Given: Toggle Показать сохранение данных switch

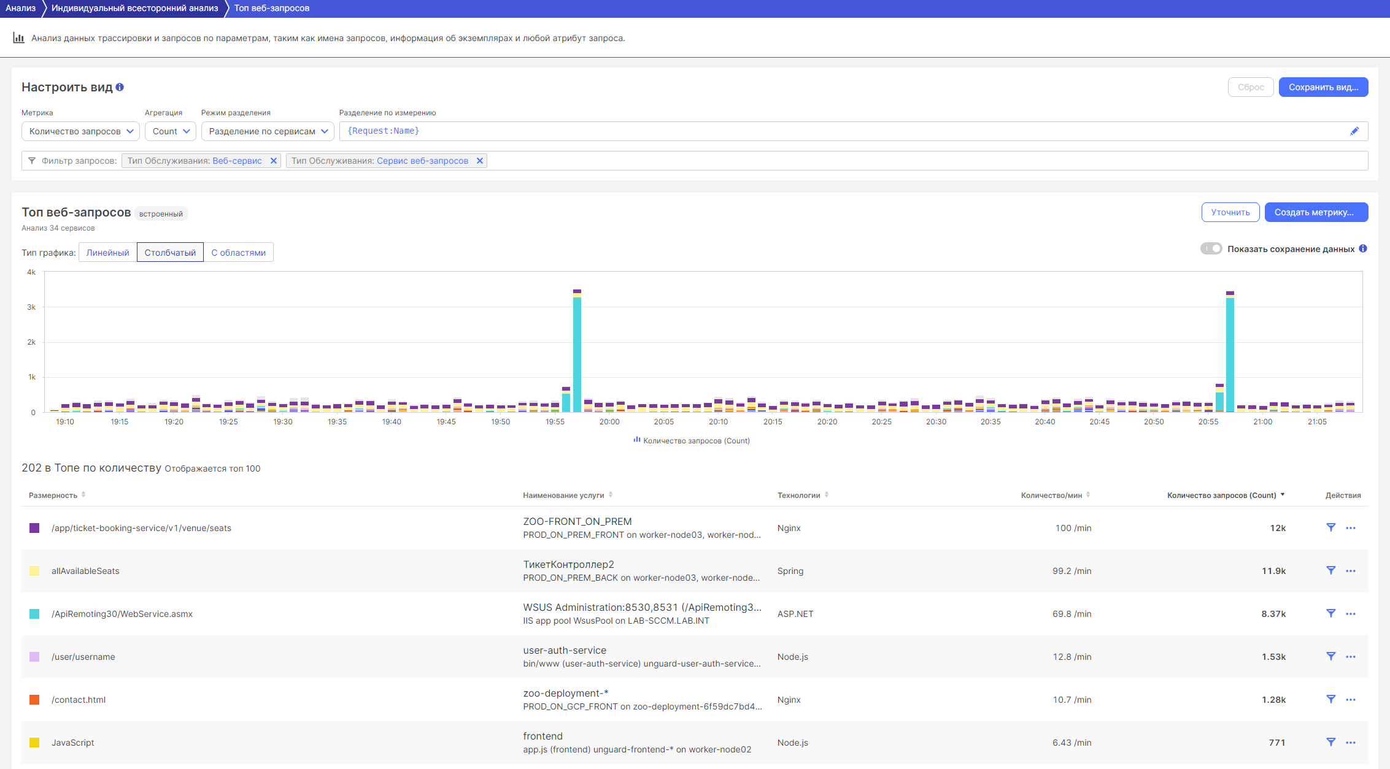Looking at the screenshot, I should point(1211,248).
